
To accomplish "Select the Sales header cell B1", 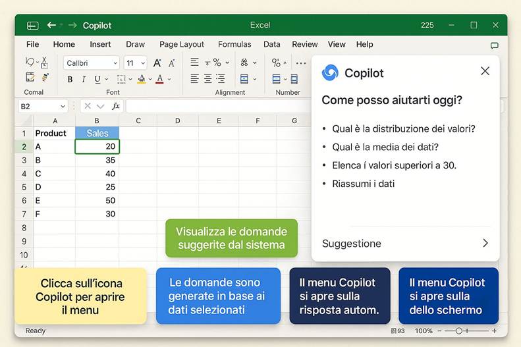I will pos(97,133).
